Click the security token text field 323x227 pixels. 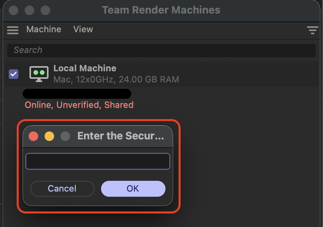98,161
